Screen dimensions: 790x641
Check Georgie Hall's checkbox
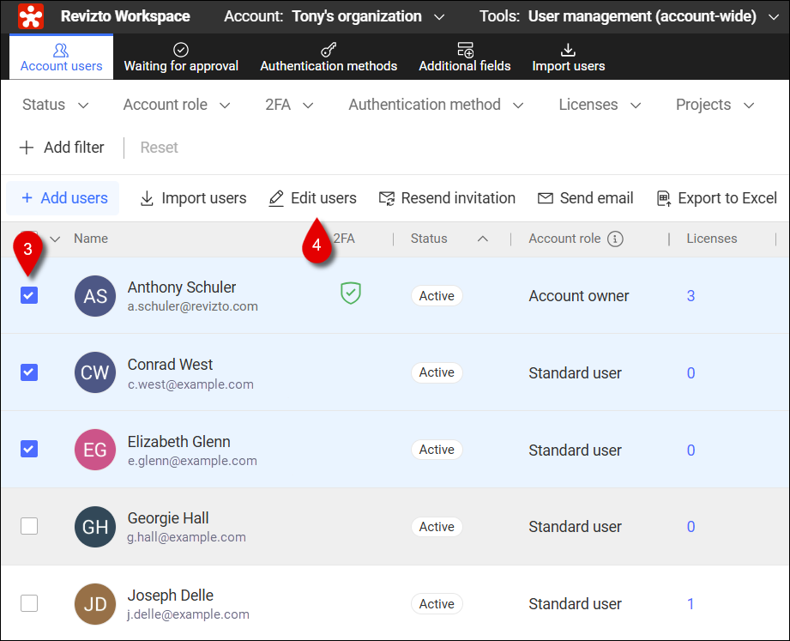pyautogui.click(x=29, y=526)
